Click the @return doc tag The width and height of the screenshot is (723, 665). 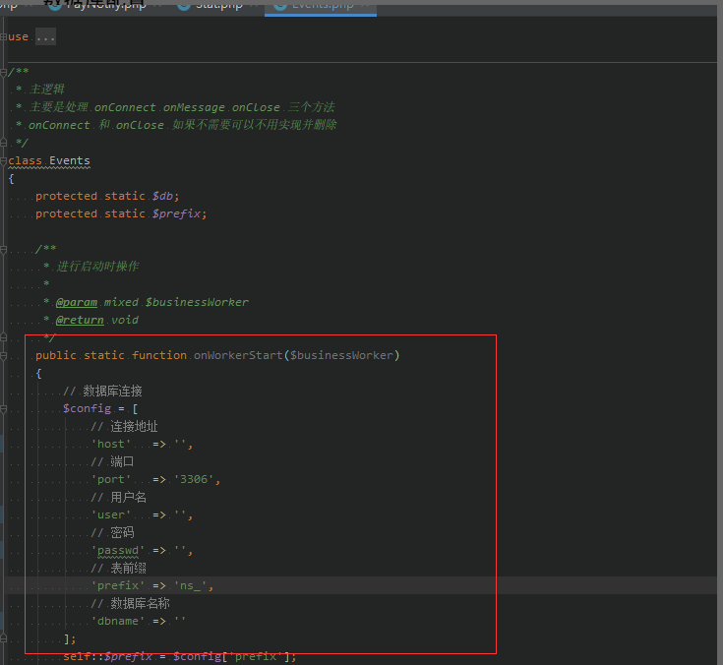tap(80, 320)
